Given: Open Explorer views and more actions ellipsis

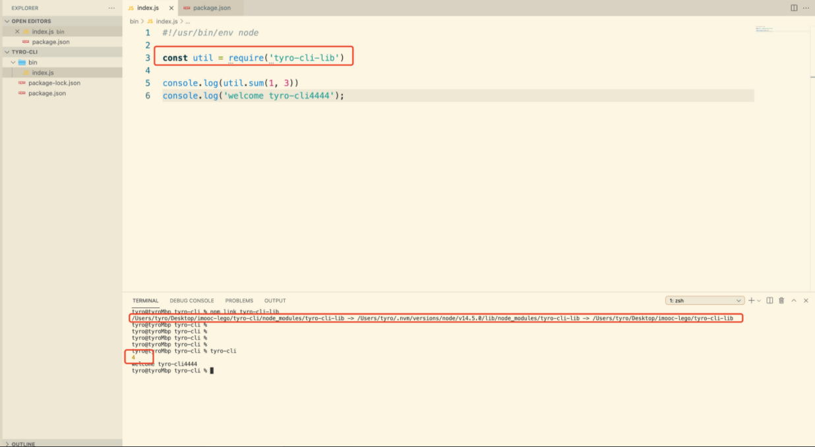Looking at the screenshot, I should tap(111, 8).
